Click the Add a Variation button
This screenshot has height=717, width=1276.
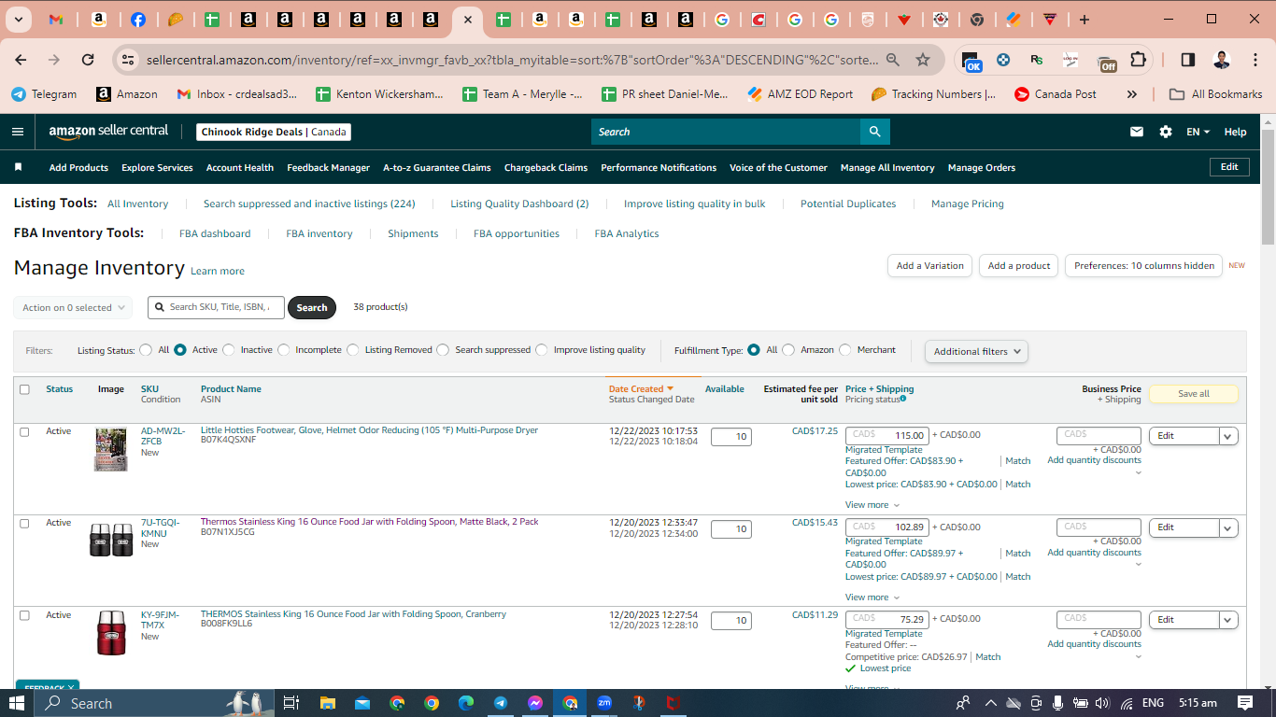[x=929, y=266]
